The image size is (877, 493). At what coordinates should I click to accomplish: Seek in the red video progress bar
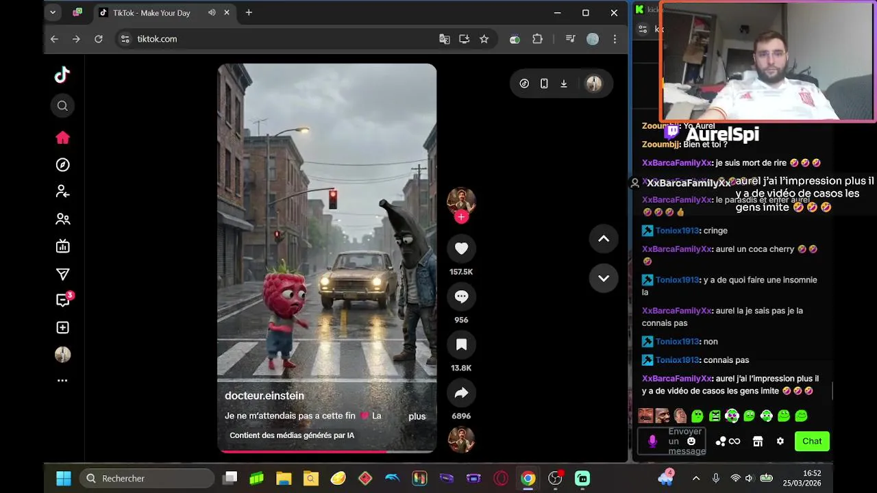click(x=327, y=451)
